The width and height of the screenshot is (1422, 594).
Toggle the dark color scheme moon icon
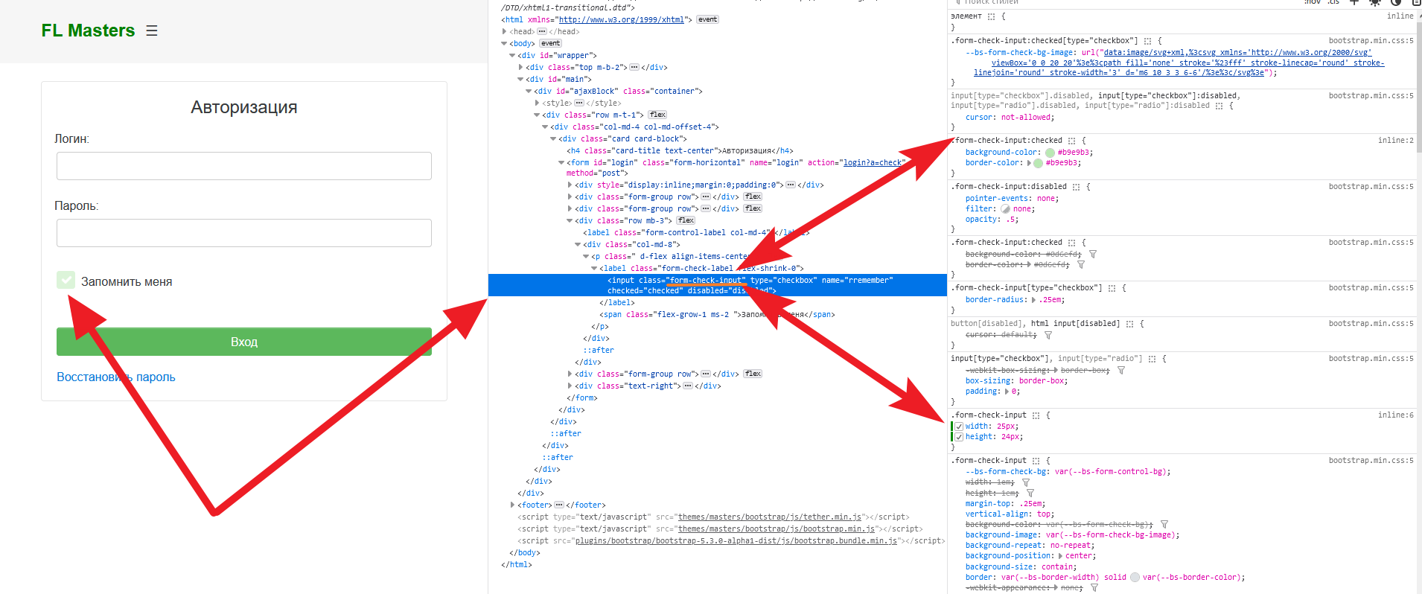1396,2
